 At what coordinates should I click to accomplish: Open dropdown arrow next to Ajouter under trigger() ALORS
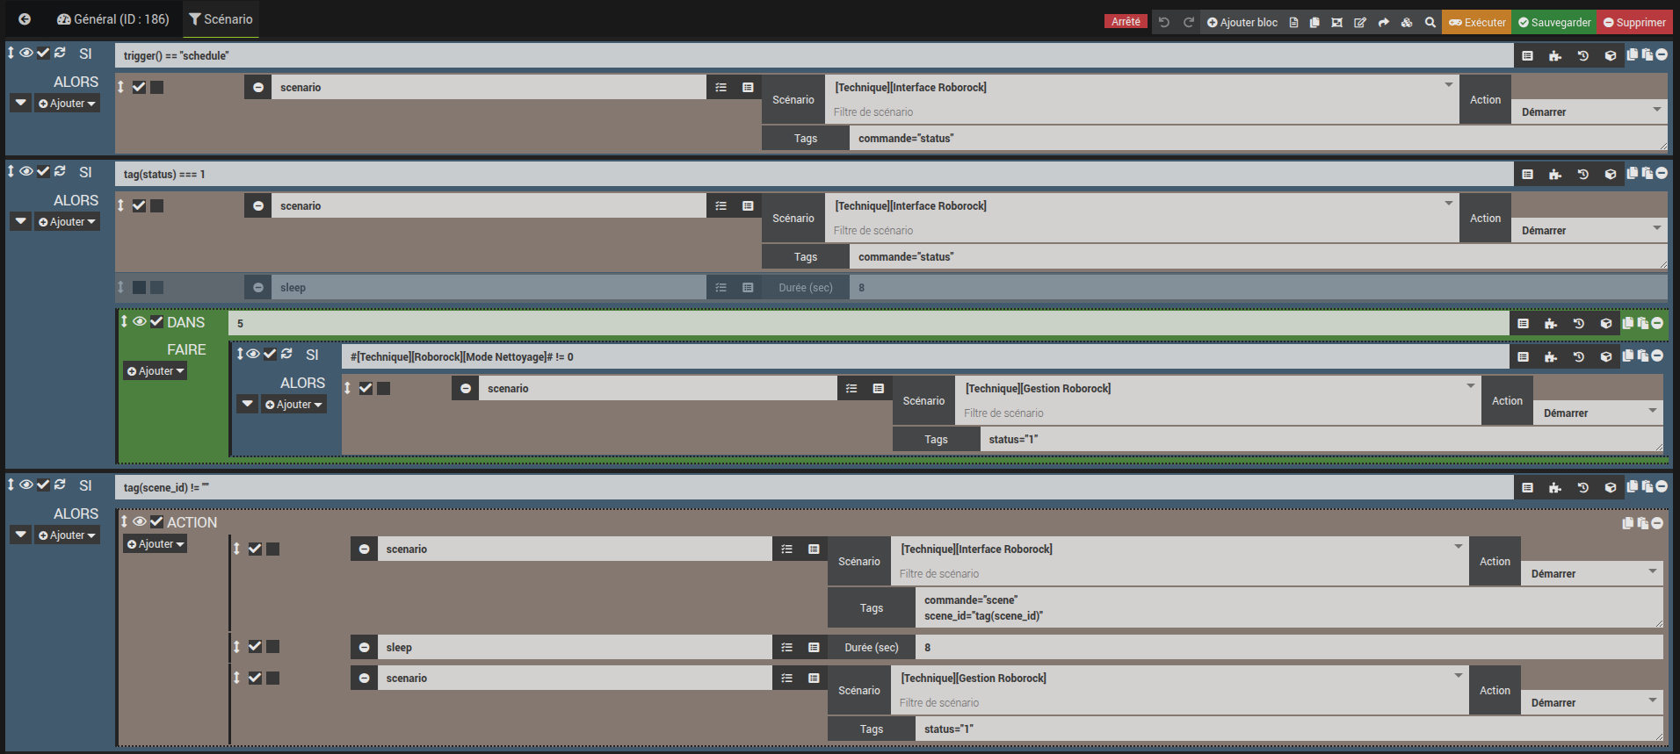pos(21,103)
